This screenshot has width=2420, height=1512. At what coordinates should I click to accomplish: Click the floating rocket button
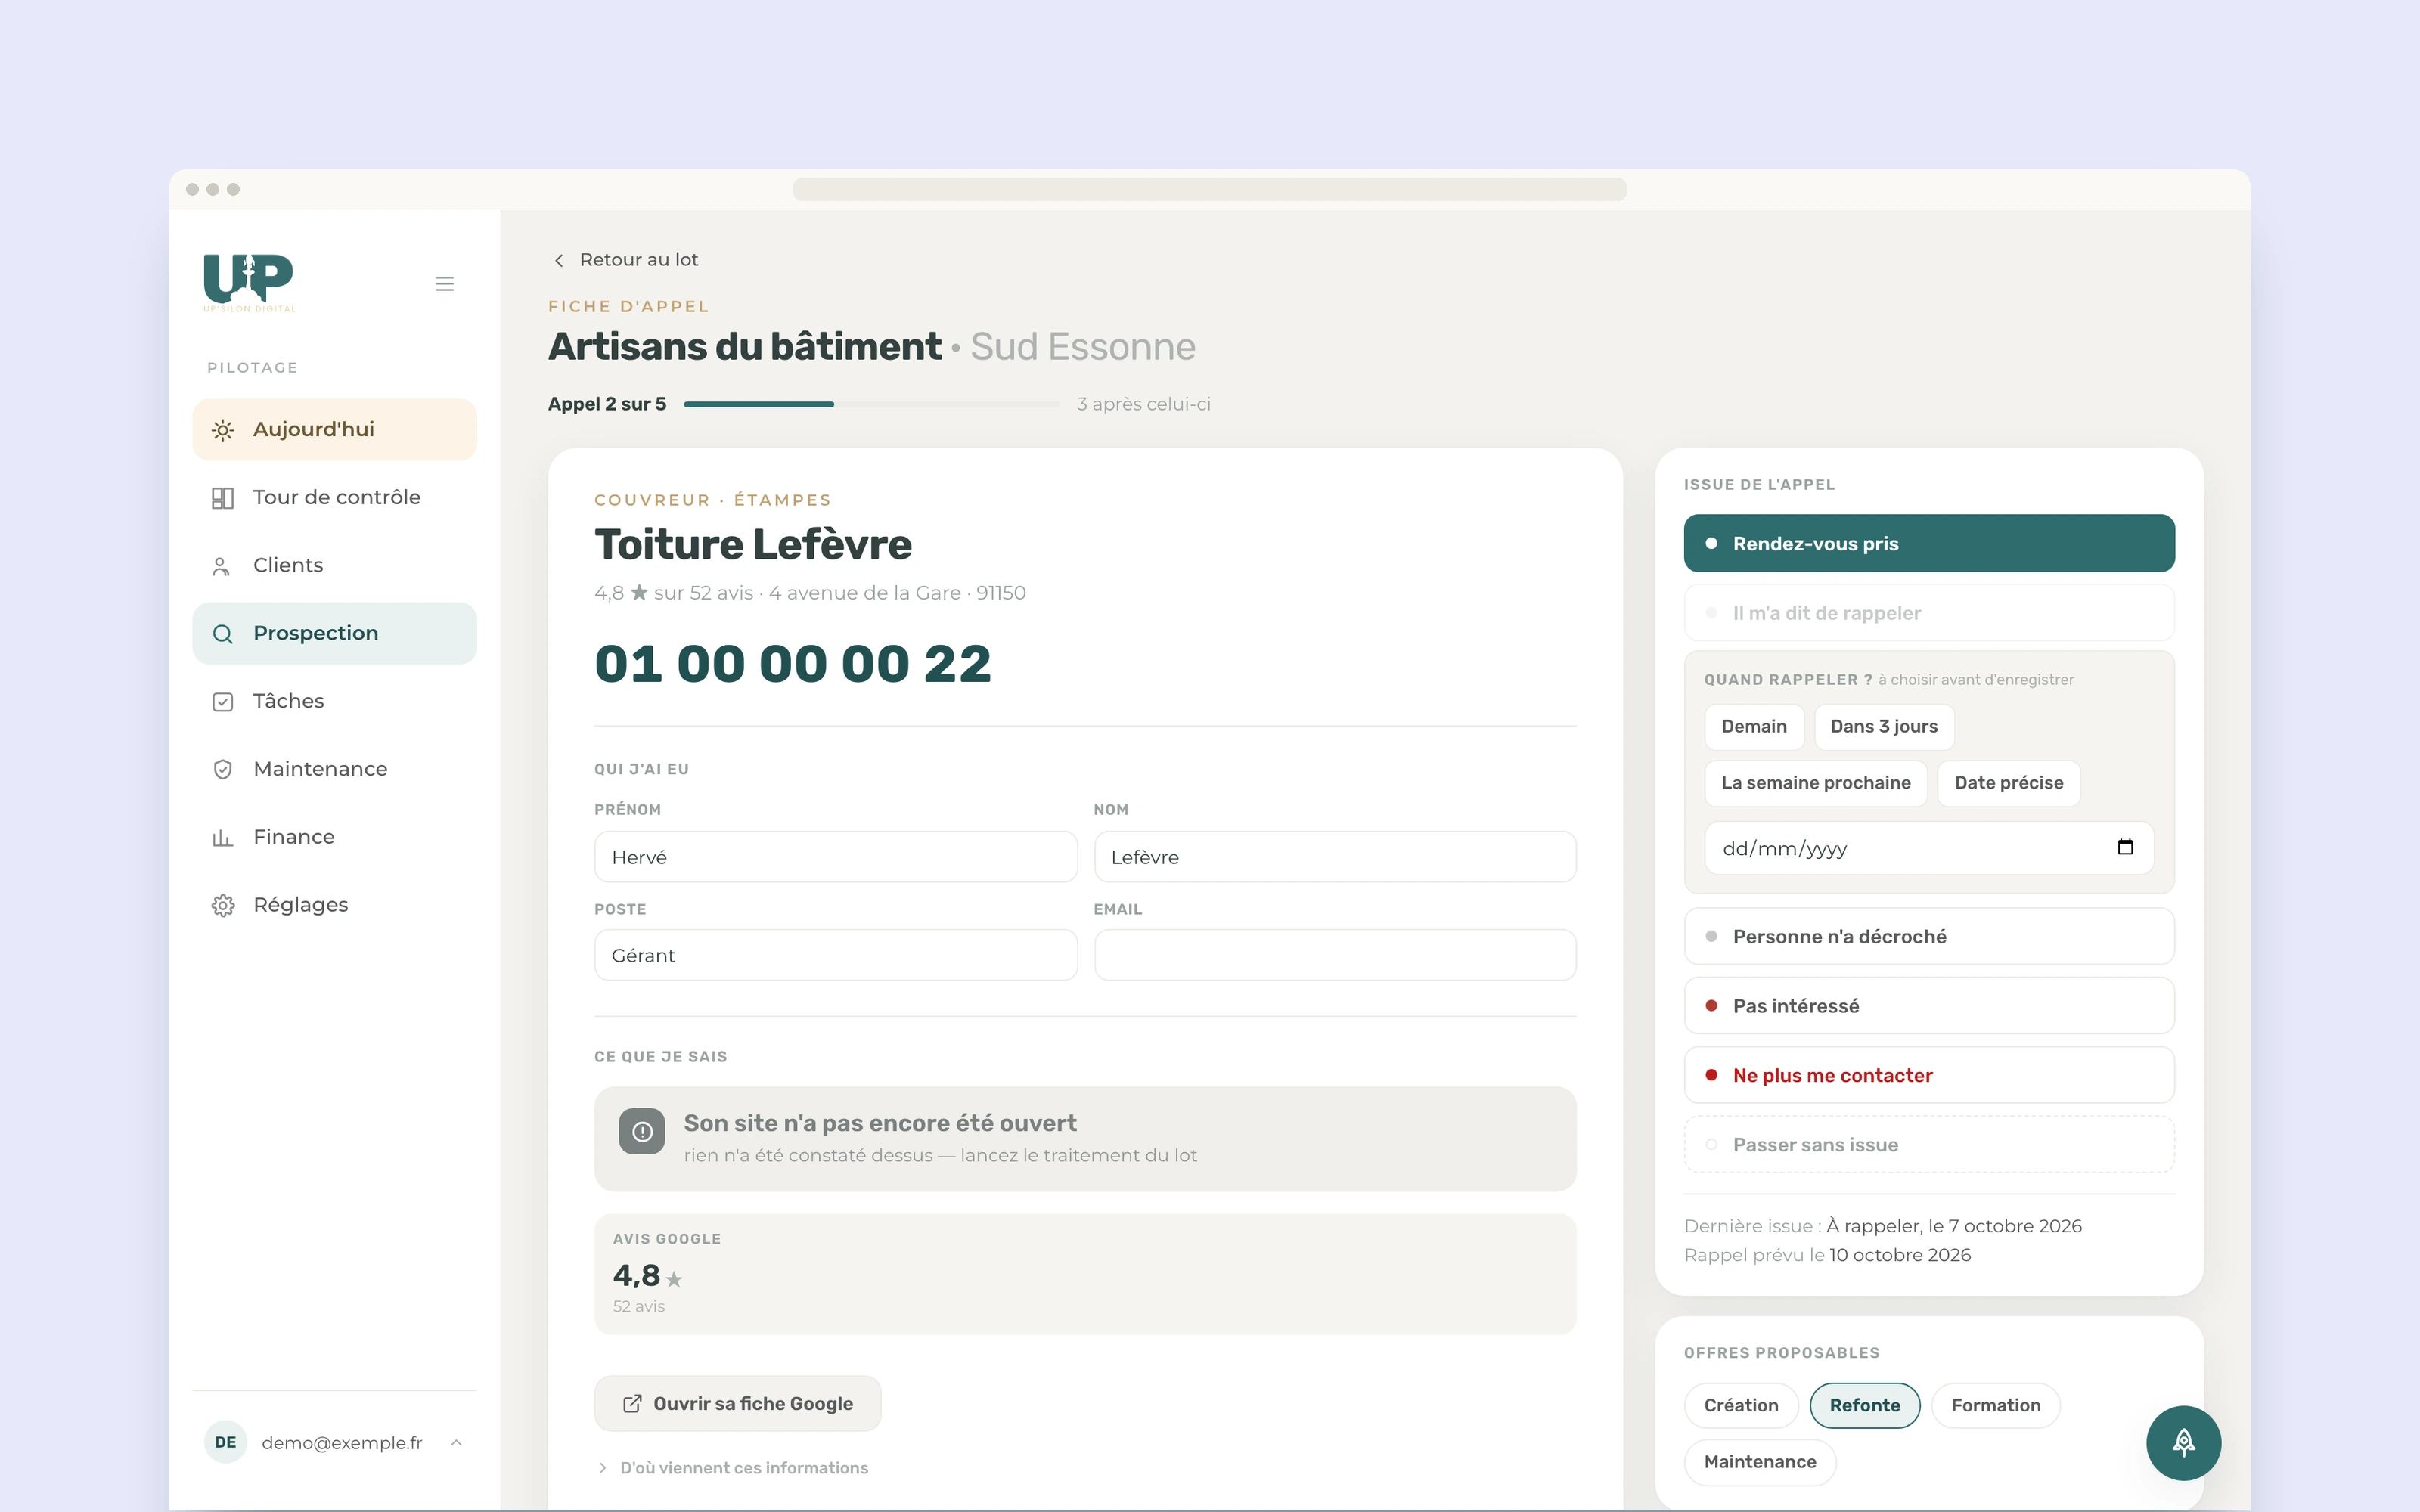[x=2183, y=1442]
